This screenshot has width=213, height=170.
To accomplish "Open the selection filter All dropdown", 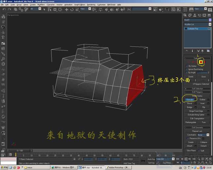I will pos(36,9).
